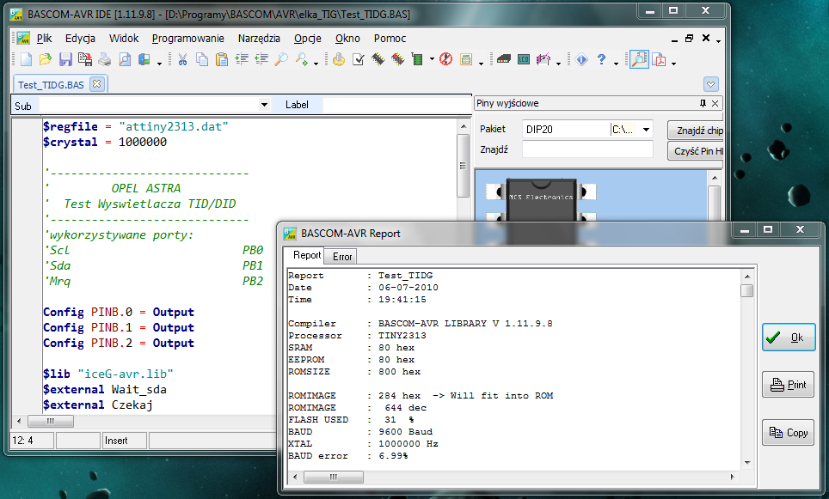829x499 pixels.
Task: Toggle the highlighted pinout viewer icon
Action: [638, 60]
